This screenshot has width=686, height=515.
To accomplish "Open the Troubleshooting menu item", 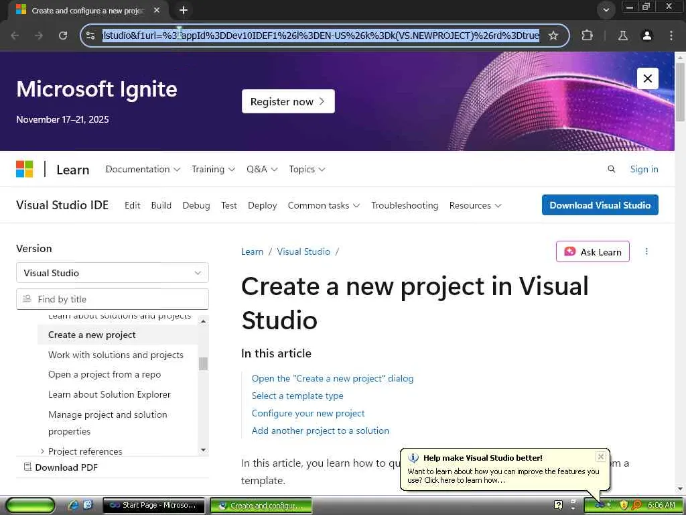I will pos(405,205).
